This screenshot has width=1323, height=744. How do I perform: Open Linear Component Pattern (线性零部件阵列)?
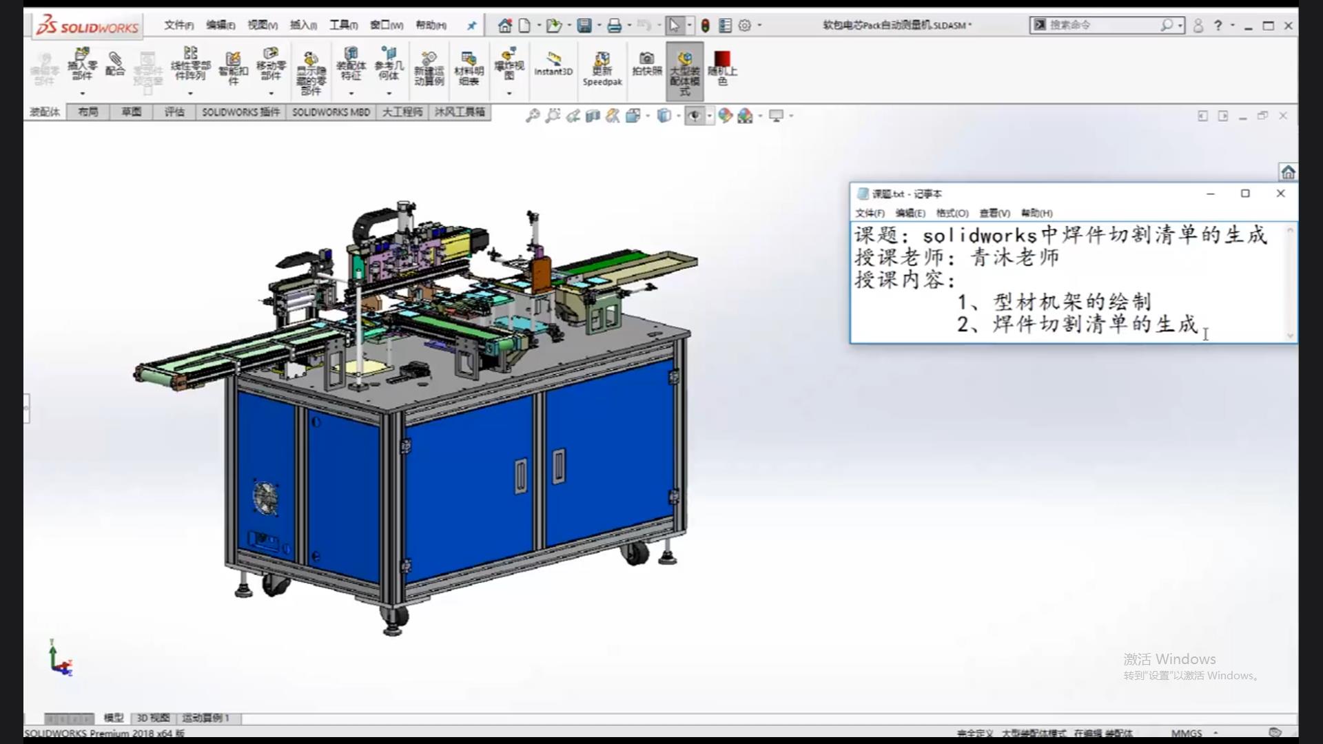(x=191, y=64)
